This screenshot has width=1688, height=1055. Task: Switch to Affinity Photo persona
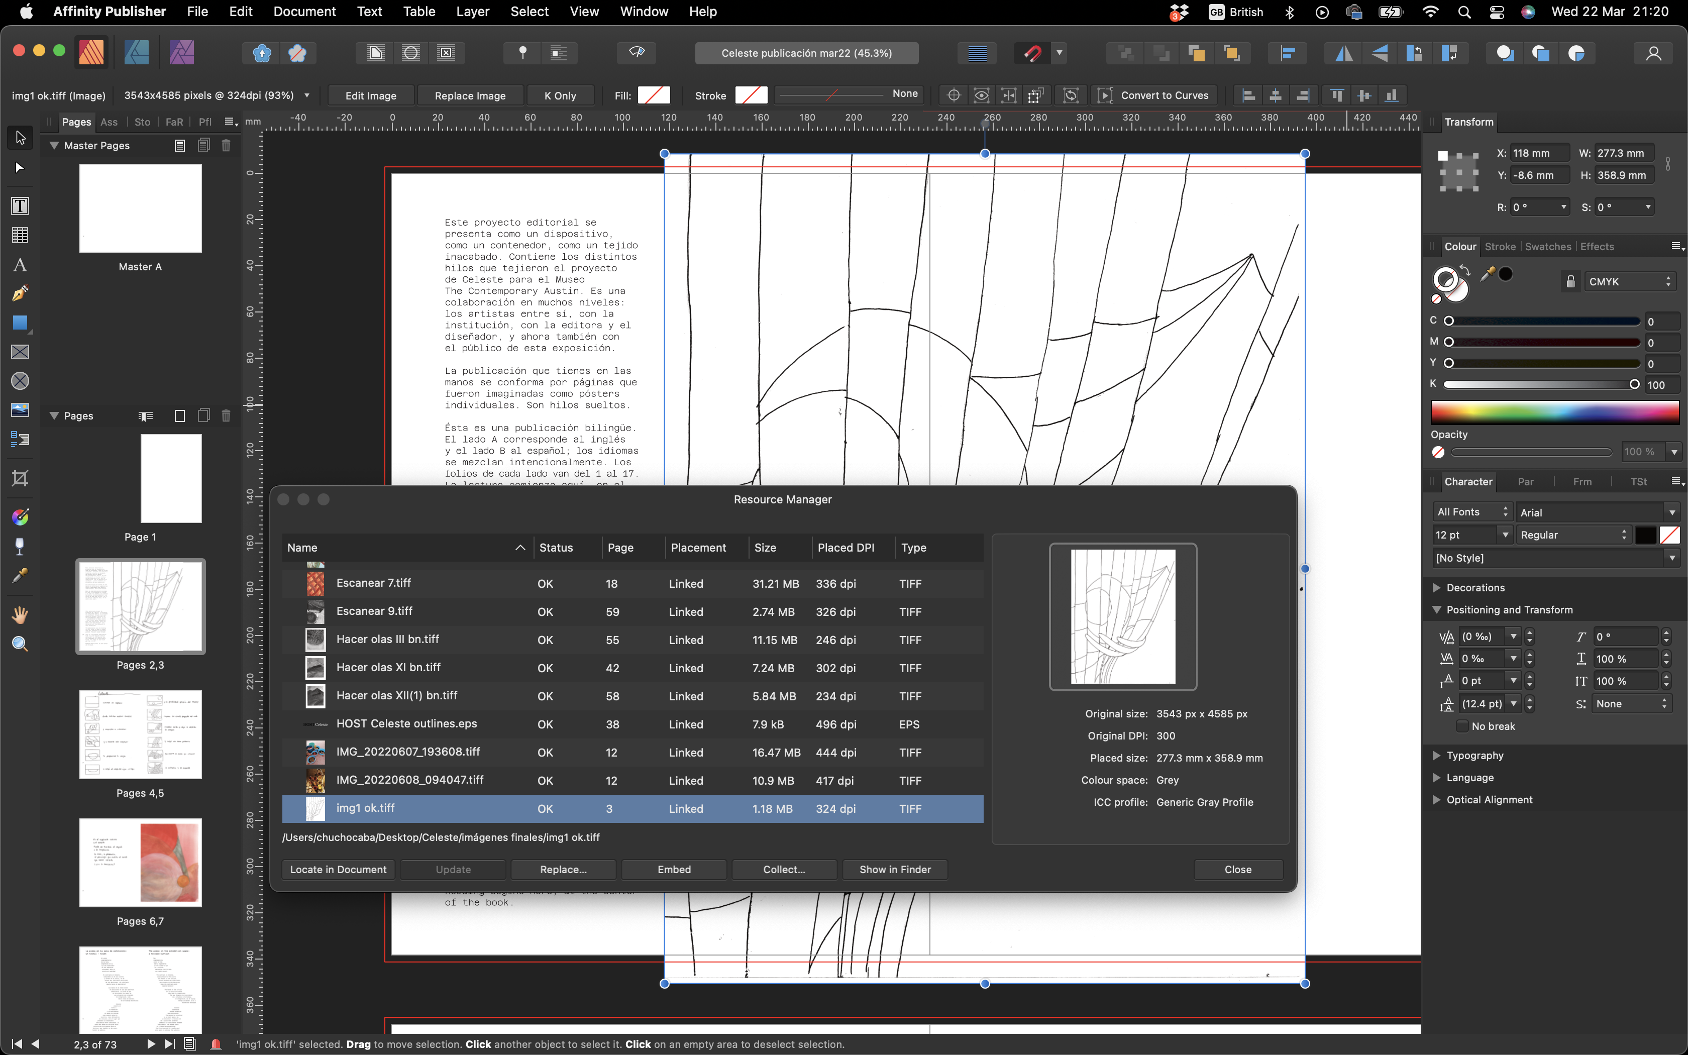(x=181, y=53)
